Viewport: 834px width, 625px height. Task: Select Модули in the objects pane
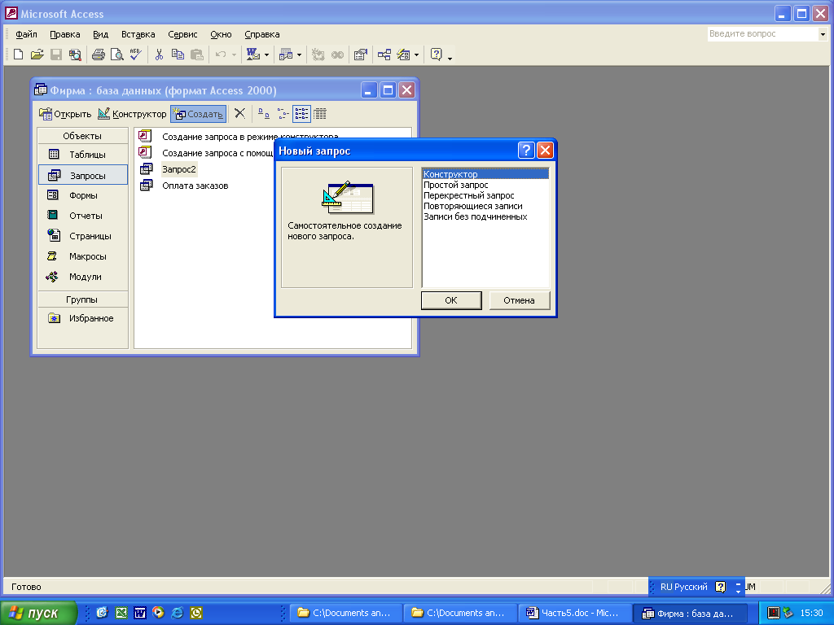tap(82, 277)
